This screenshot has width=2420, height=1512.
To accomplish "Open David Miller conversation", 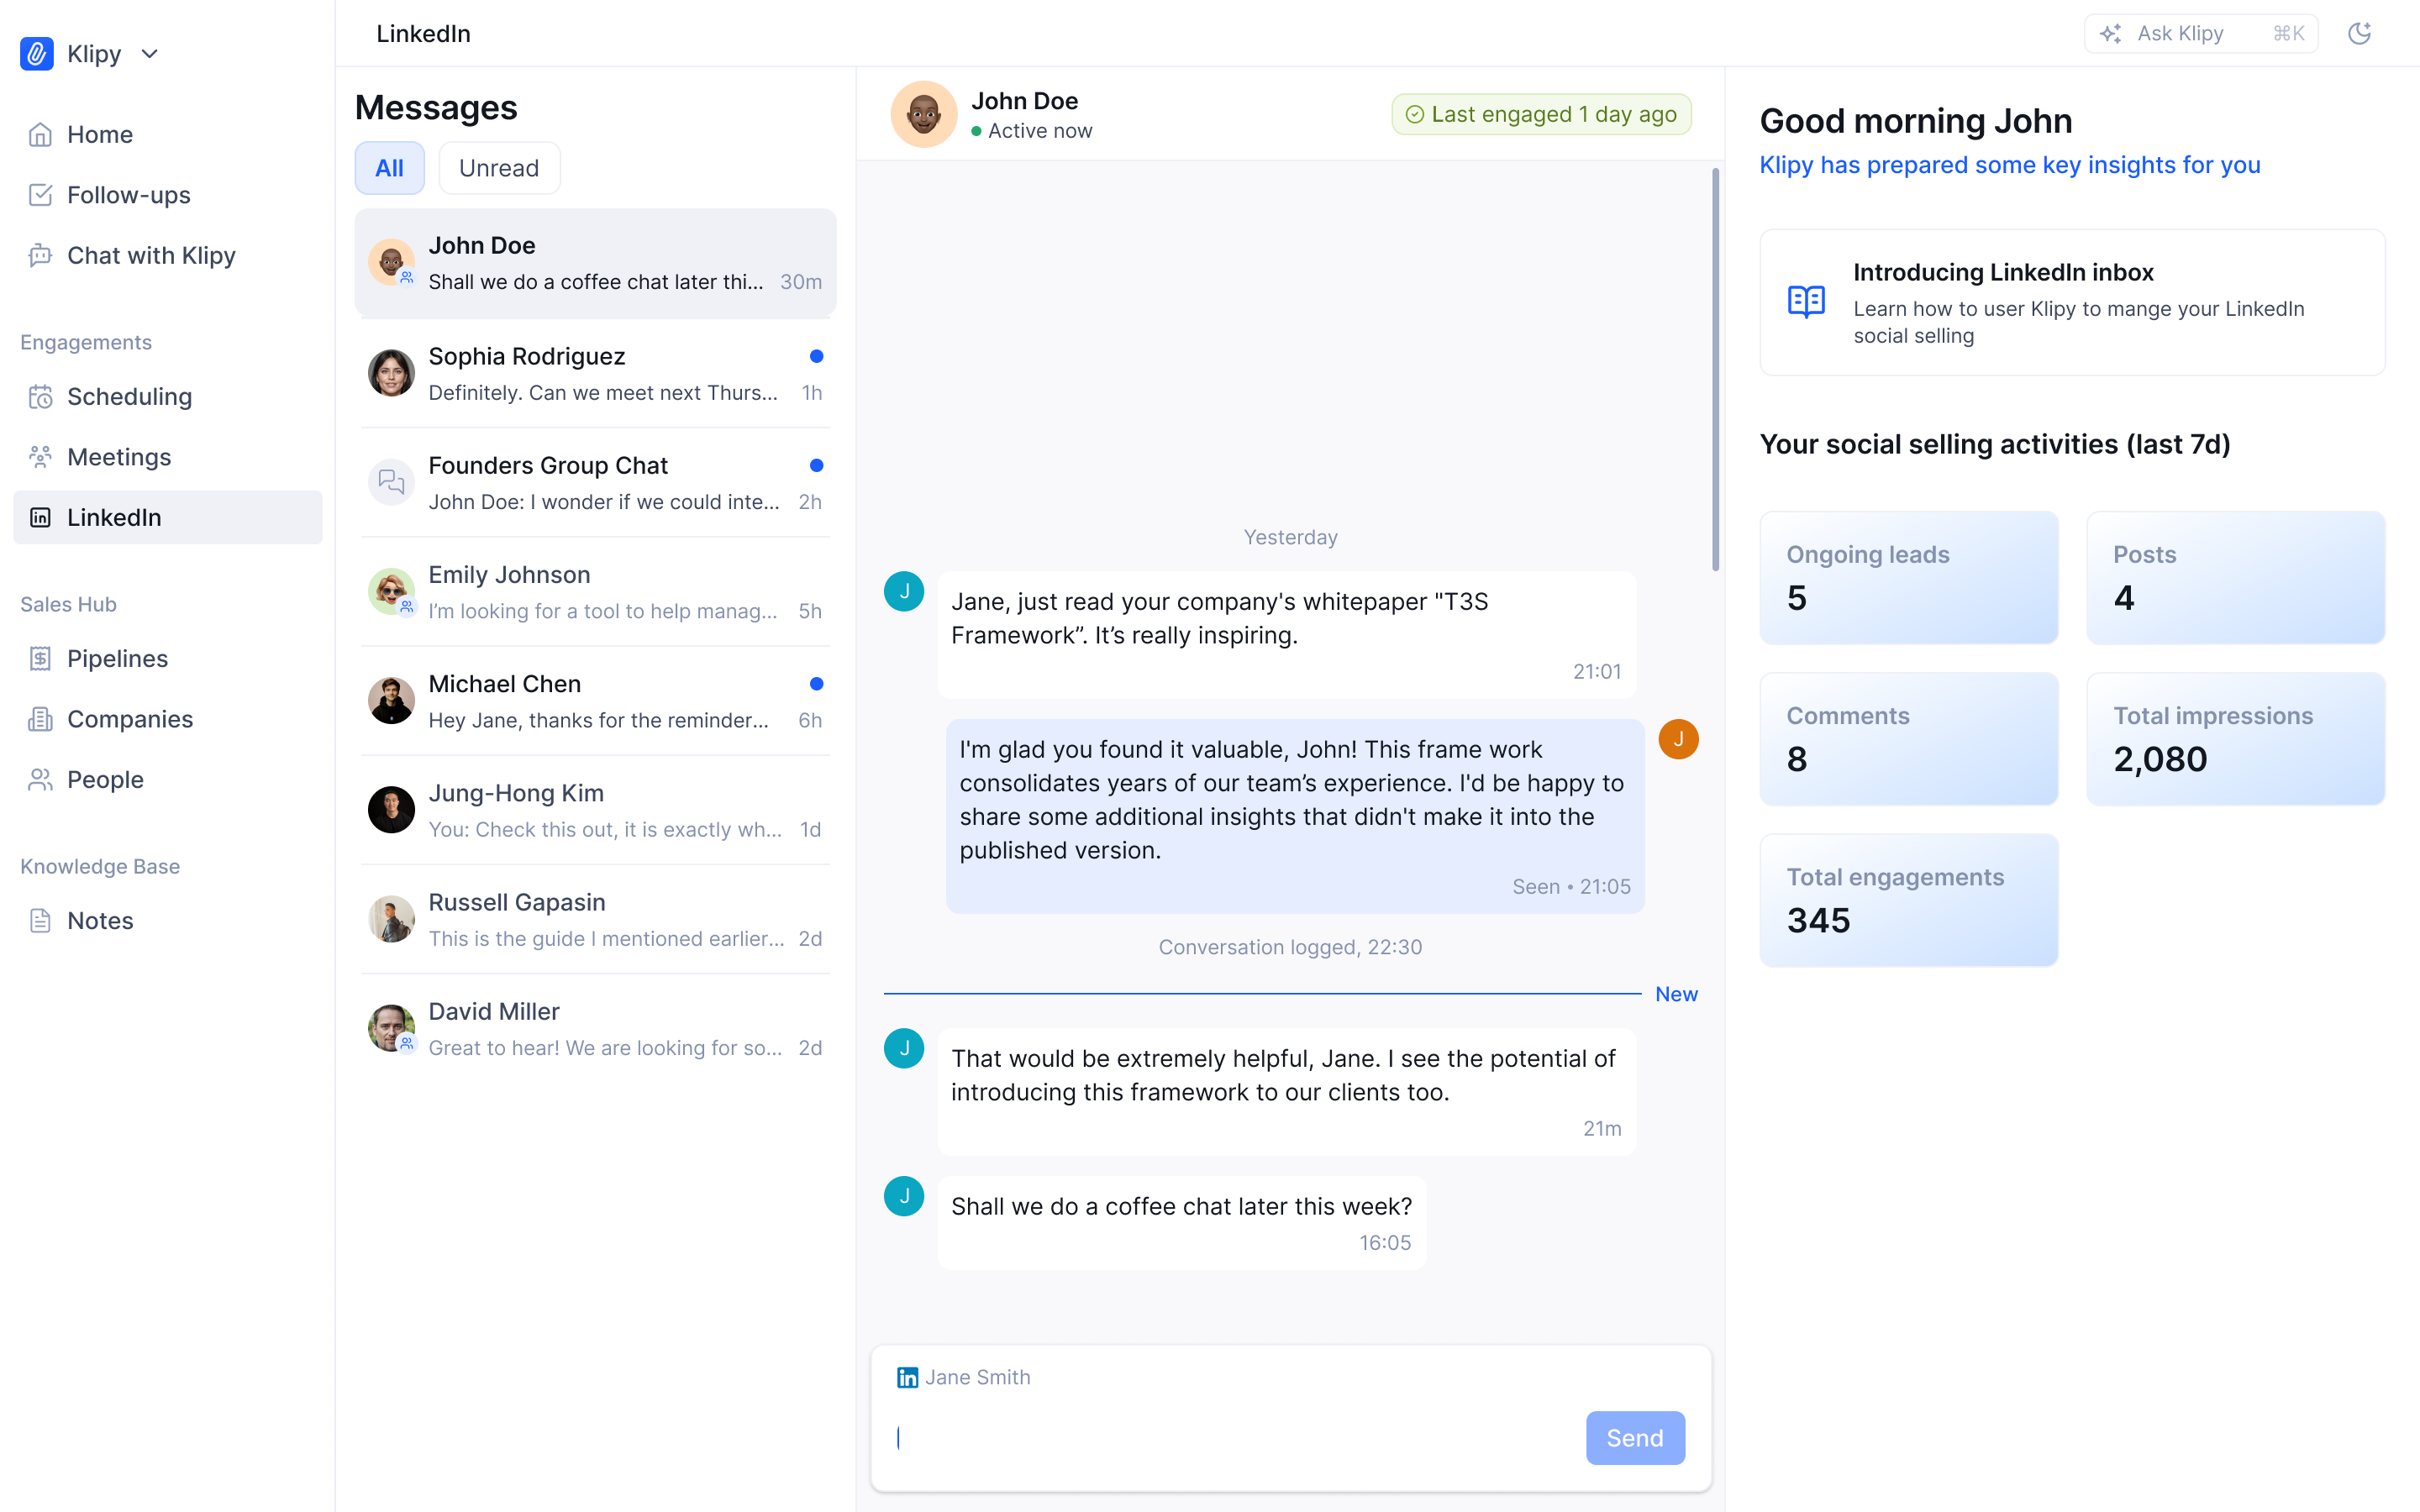I will pos(595,1029).
